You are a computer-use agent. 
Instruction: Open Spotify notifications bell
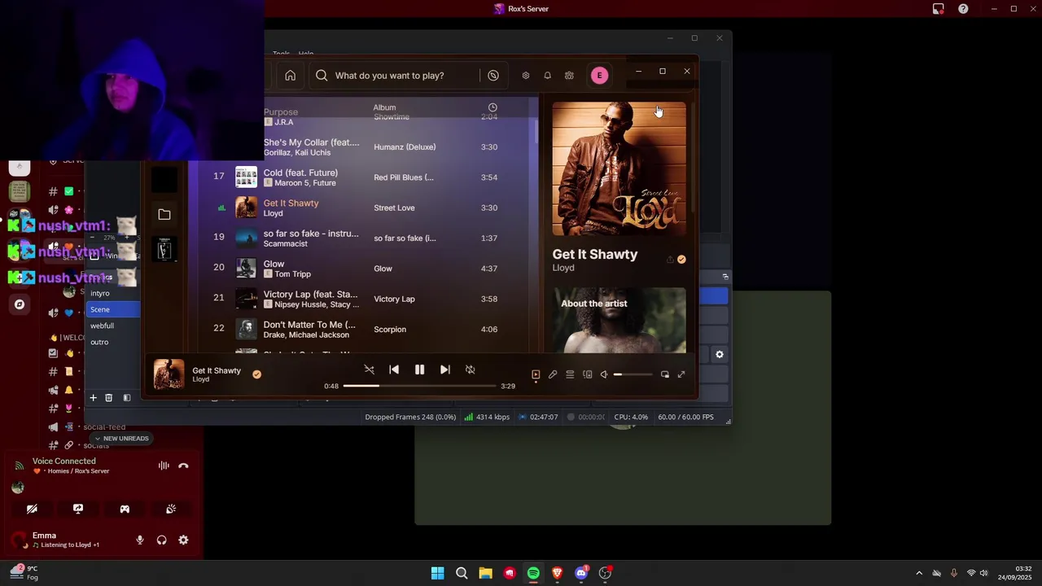coord(547,75)
